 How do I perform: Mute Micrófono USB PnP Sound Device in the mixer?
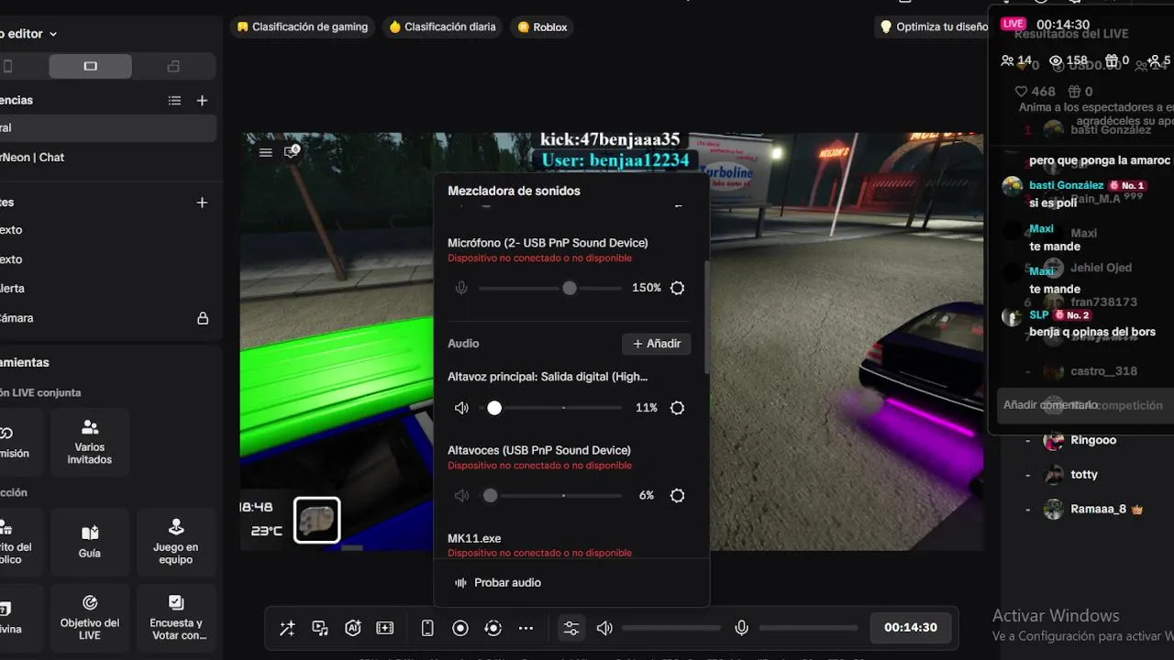(x=461, y=288)
